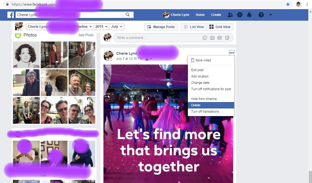Select Turn off translations
This screenshot has height=183, width=312.
211,112
